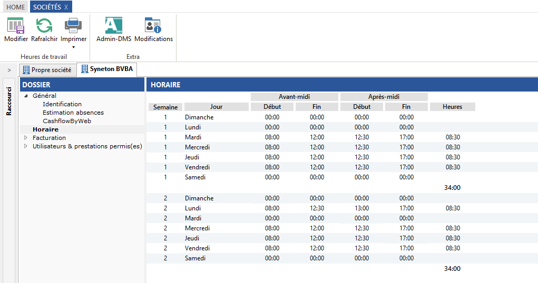Collapse the Général tree node
538x283 pixels.
click(26, 96)
